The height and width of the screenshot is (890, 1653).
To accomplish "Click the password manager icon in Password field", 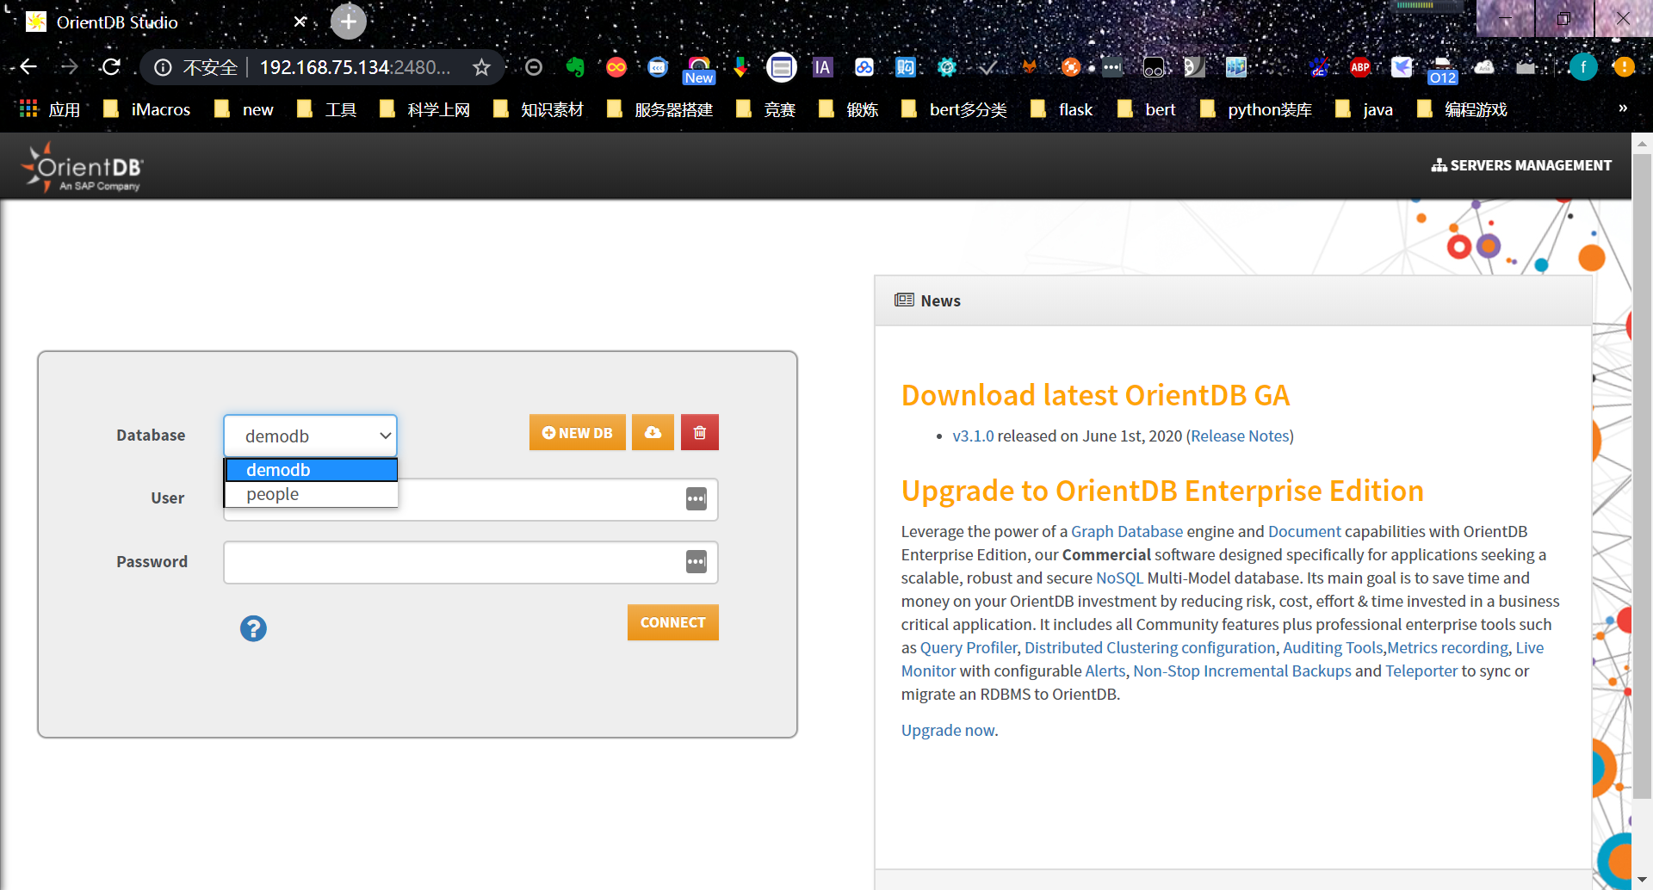I will pos(696,562).
